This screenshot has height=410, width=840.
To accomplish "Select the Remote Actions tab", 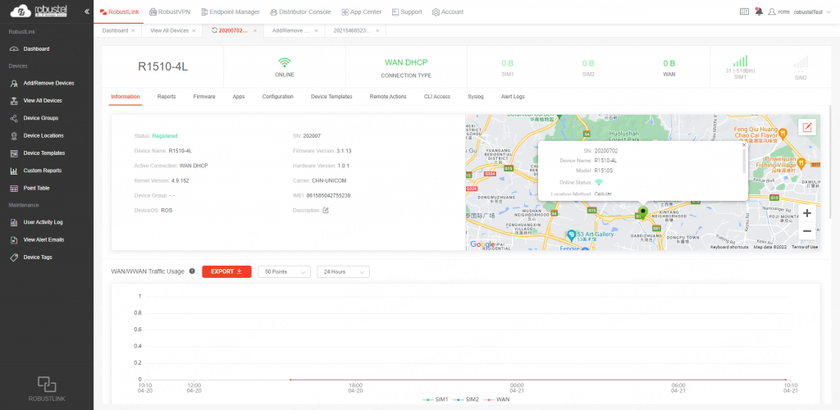I will 388,97.
